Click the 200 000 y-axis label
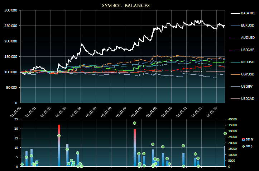 point(11,41)
